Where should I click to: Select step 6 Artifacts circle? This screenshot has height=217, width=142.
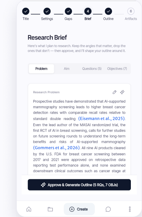(131, 11)
